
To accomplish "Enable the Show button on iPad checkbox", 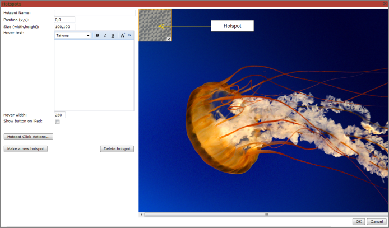I will (x=58, y=122).
